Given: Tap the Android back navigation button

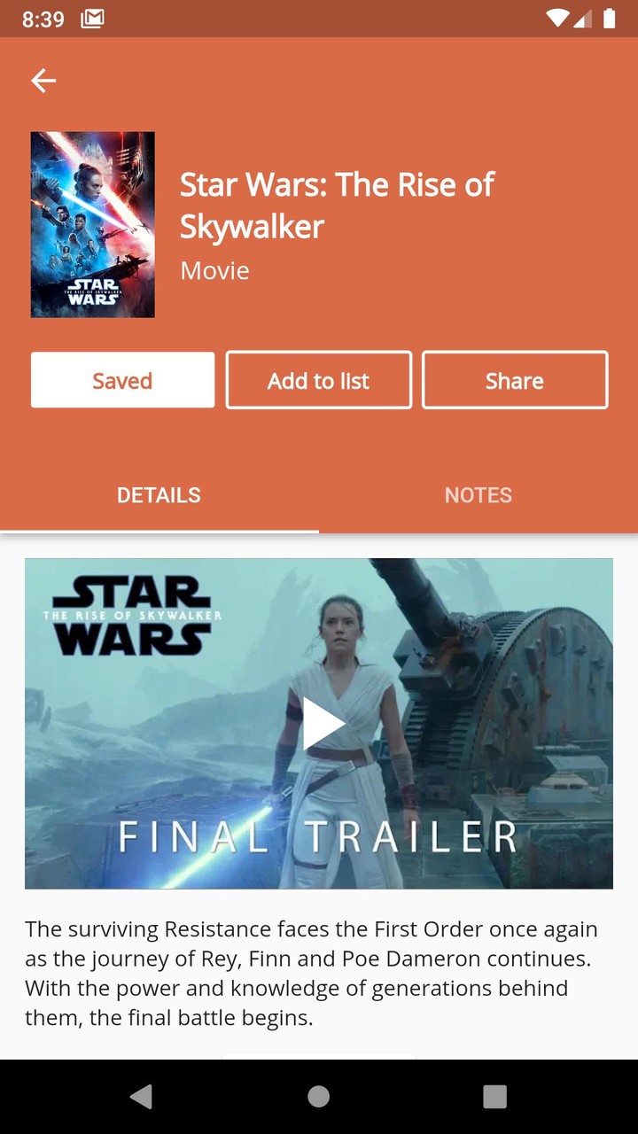Looking at the screenshot, I should 141,1096.
